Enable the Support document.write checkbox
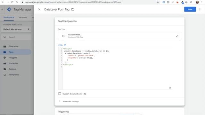 pyautogui.click(x=60, y=94)
